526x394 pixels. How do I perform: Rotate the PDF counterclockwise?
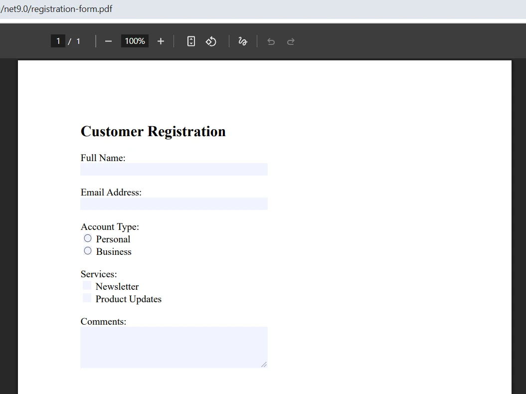(x=211, y=41)
